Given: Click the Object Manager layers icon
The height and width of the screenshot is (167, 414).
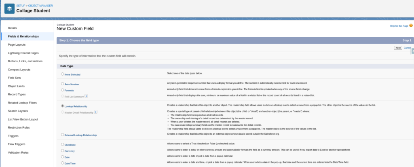Looking at the screenshot, I should [8, 8].
